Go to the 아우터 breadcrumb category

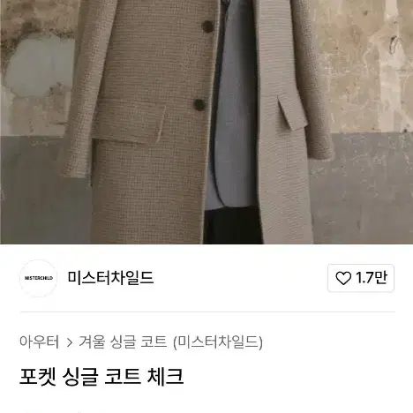click(x=40, y=342)
